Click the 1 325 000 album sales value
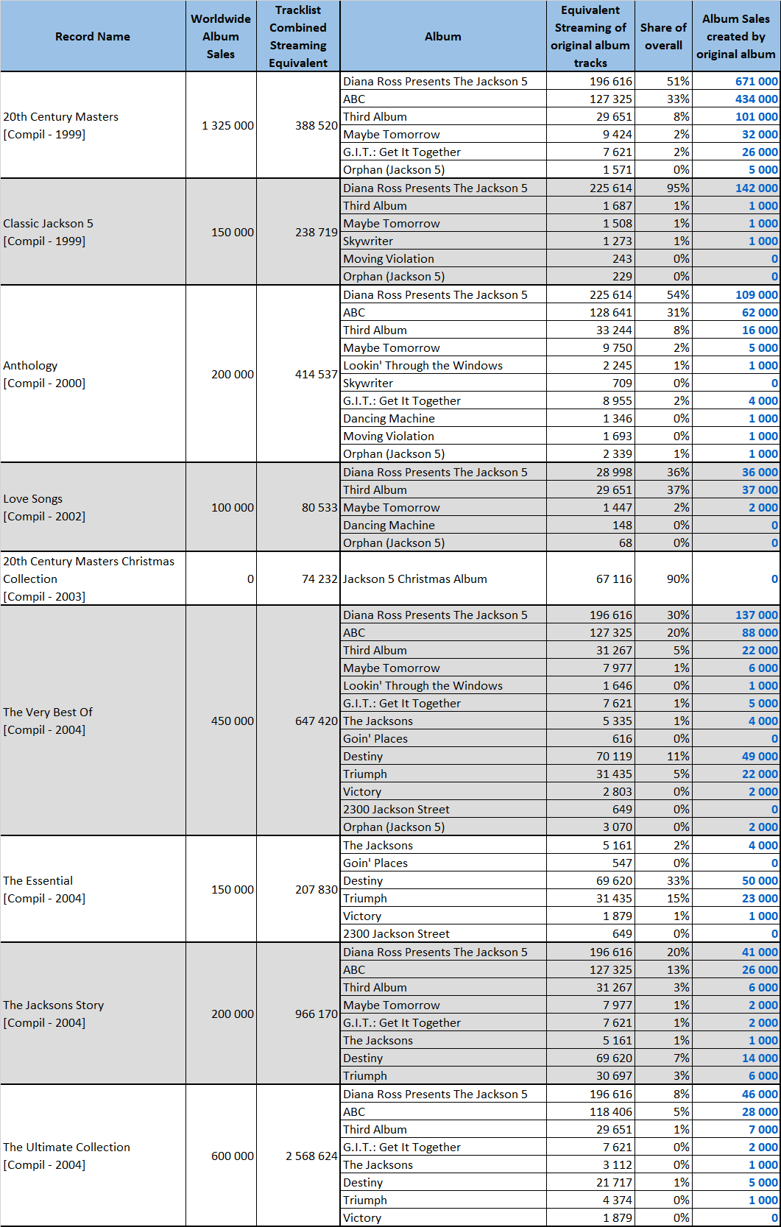This screenshot has width=781, height=1227. (228, 126)
